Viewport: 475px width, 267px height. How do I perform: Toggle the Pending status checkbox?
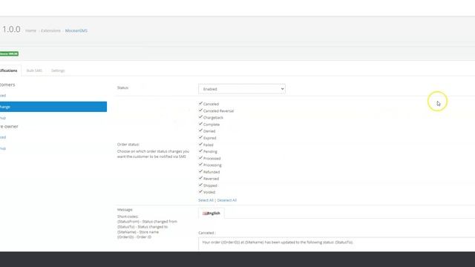[x=200, y=151]
